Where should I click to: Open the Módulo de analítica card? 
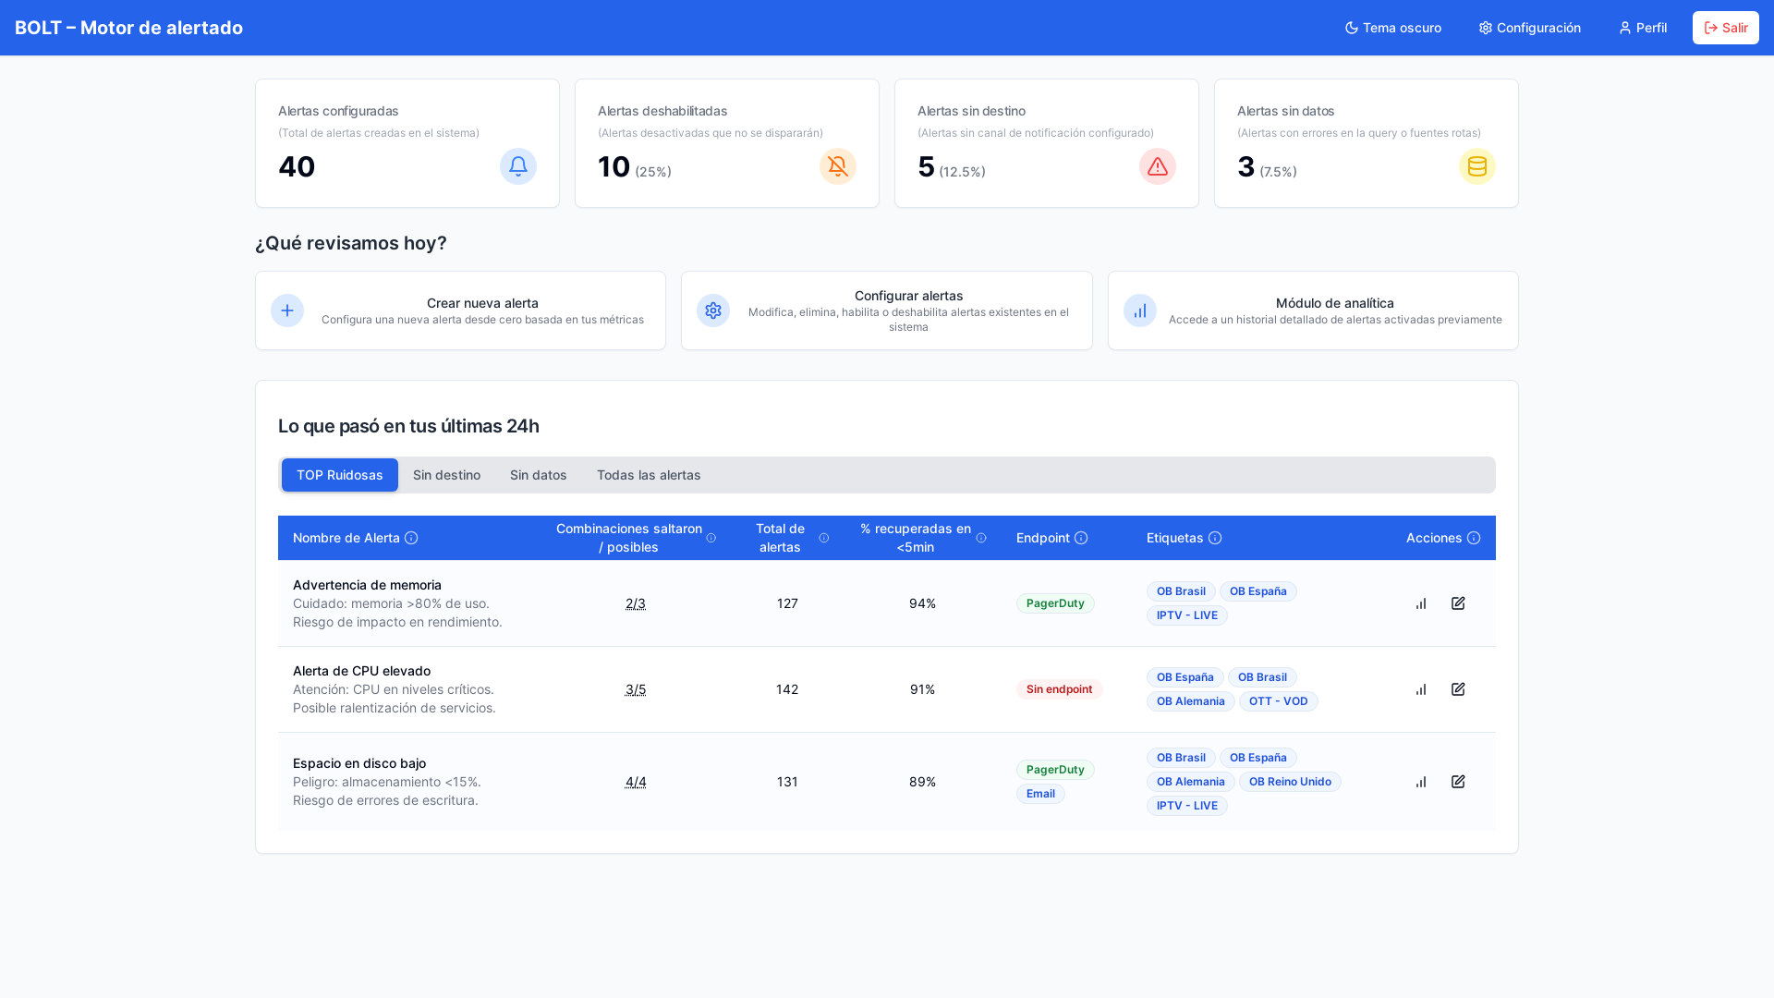pyautogui.click(x=1312, y=310)
